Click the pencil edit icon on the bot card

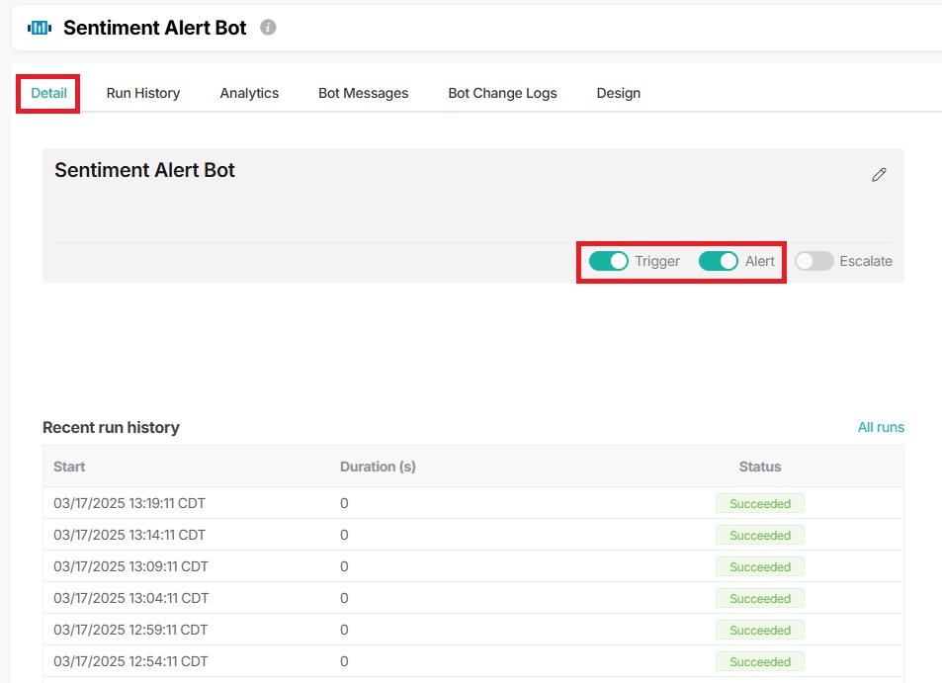pos(879,175)
